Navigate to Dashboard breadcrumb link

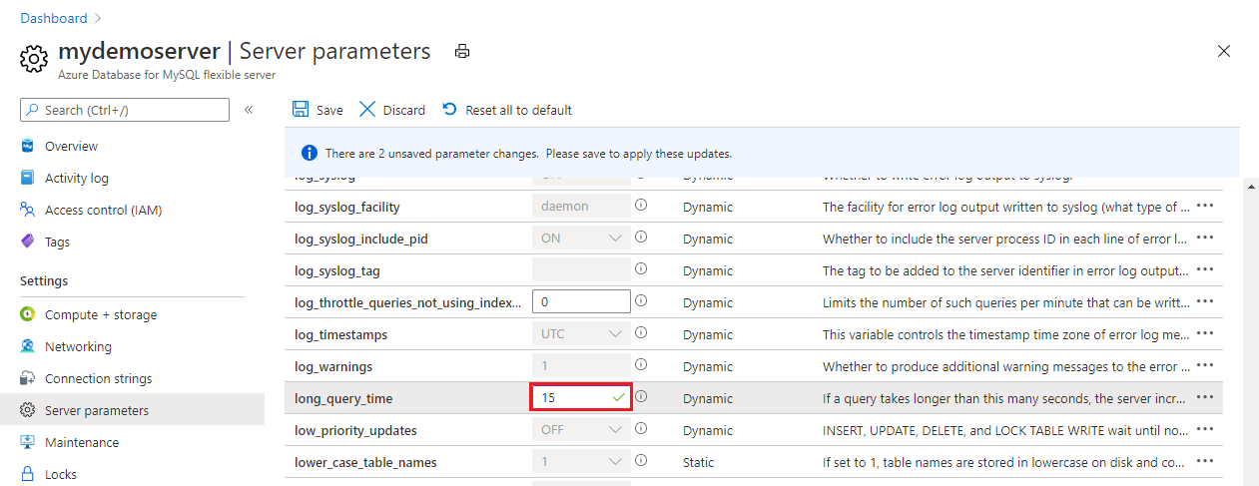(53, 18)
